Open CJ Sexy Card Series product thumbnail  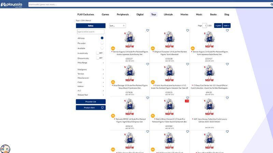[x=209, y=73]
